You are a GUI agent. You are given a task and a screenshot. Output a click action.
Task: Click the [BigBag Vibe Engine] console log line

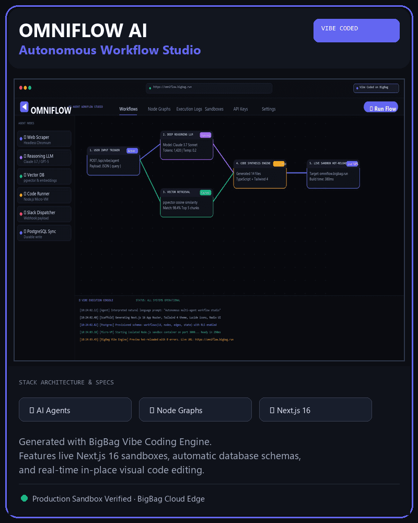[x=157, y=339]
